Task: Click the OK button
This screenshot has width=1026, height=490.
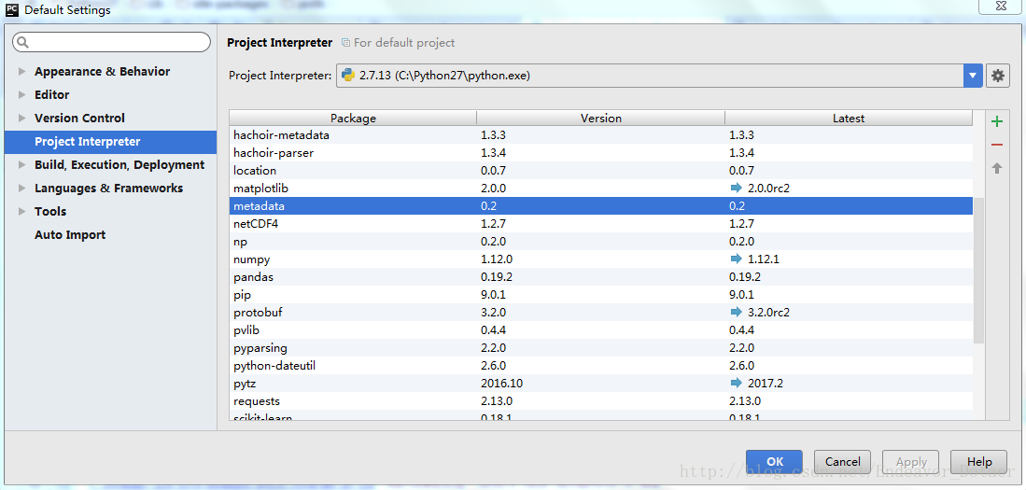Action: [775, 462]
